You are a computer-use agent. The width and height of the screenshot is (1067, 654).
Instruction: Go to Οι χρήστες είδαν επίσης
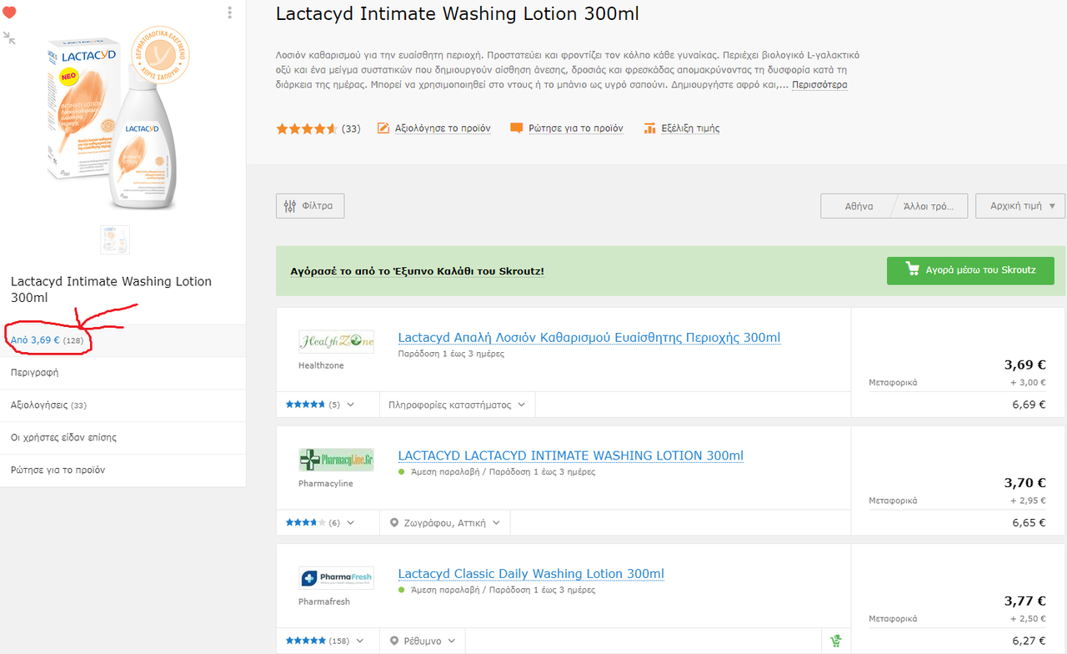tap(123, 438)
